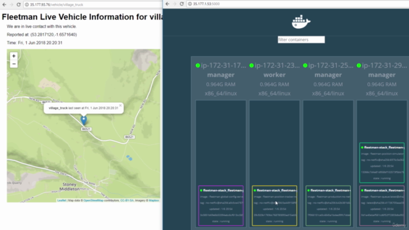Open the green fleetman-production container card
Viewport: 409px width, 230px height.
point(328,206)
